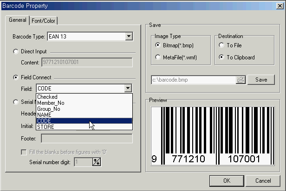
Task: Select To Clipboard destination
Action: coord(221,57)
